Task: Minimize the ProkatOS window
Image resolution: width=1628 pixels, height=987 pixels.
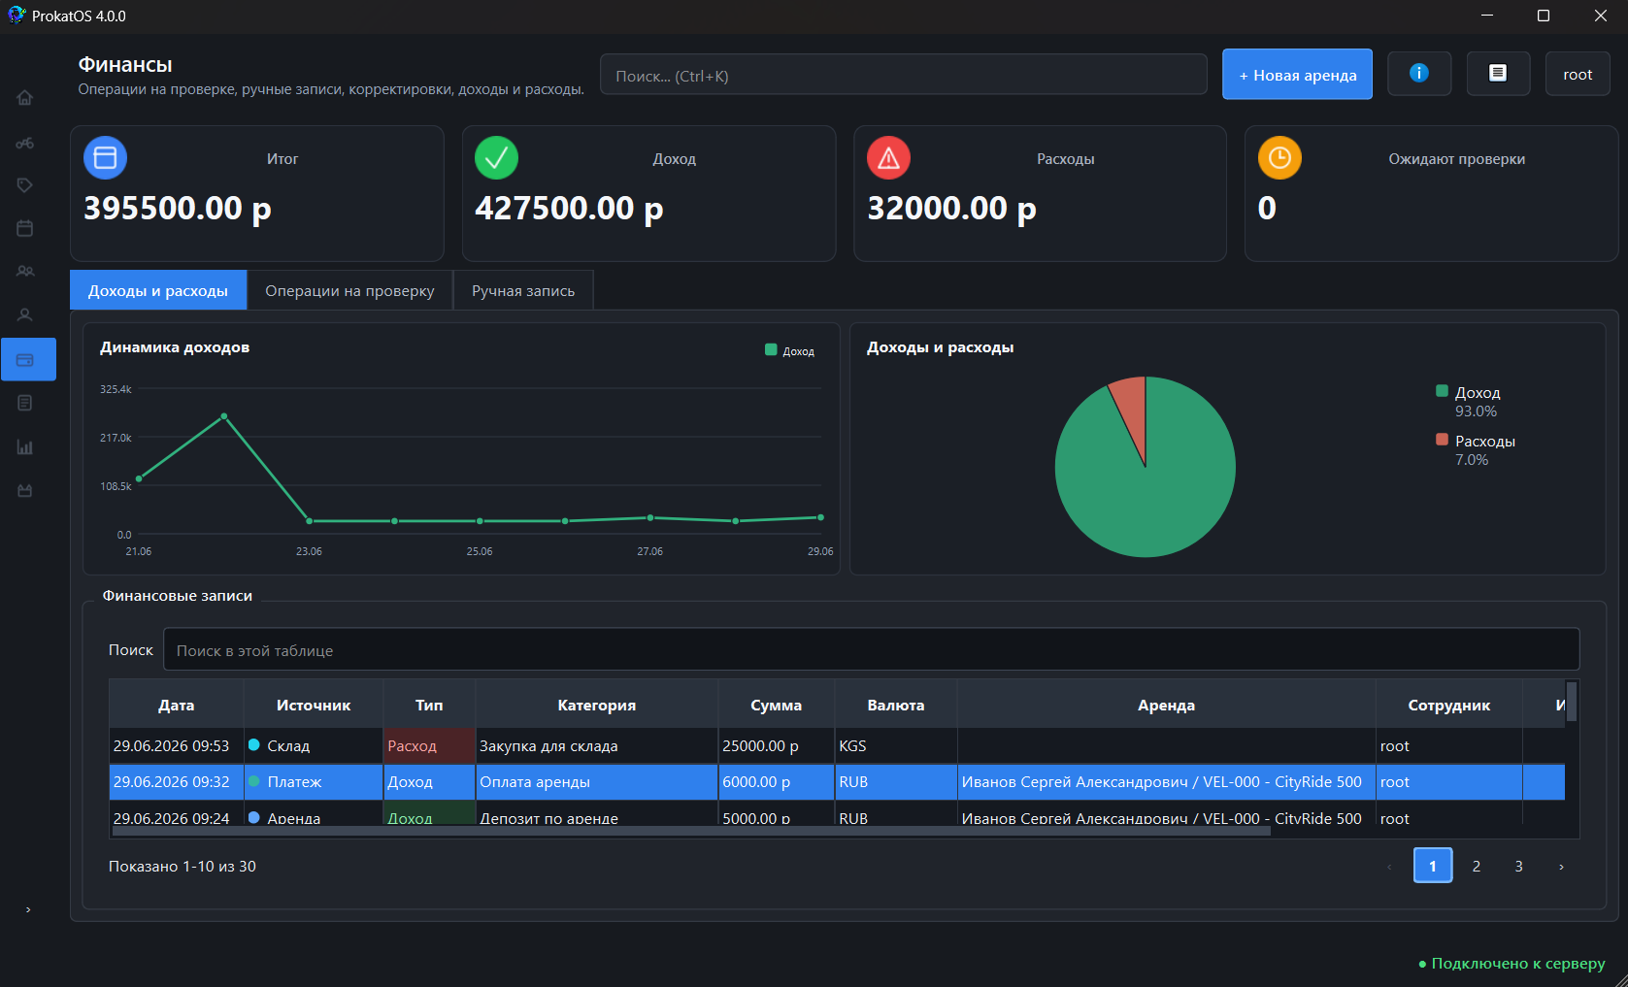Action: pyautogui.click(x=1487, y=16)
